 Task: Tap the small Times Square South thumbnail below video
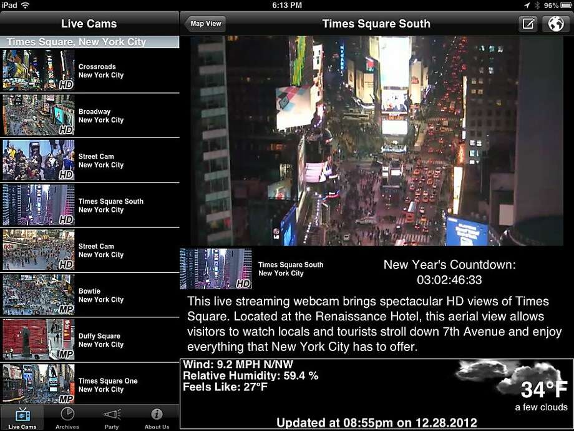pyautogui.click(x=215, y=269)
